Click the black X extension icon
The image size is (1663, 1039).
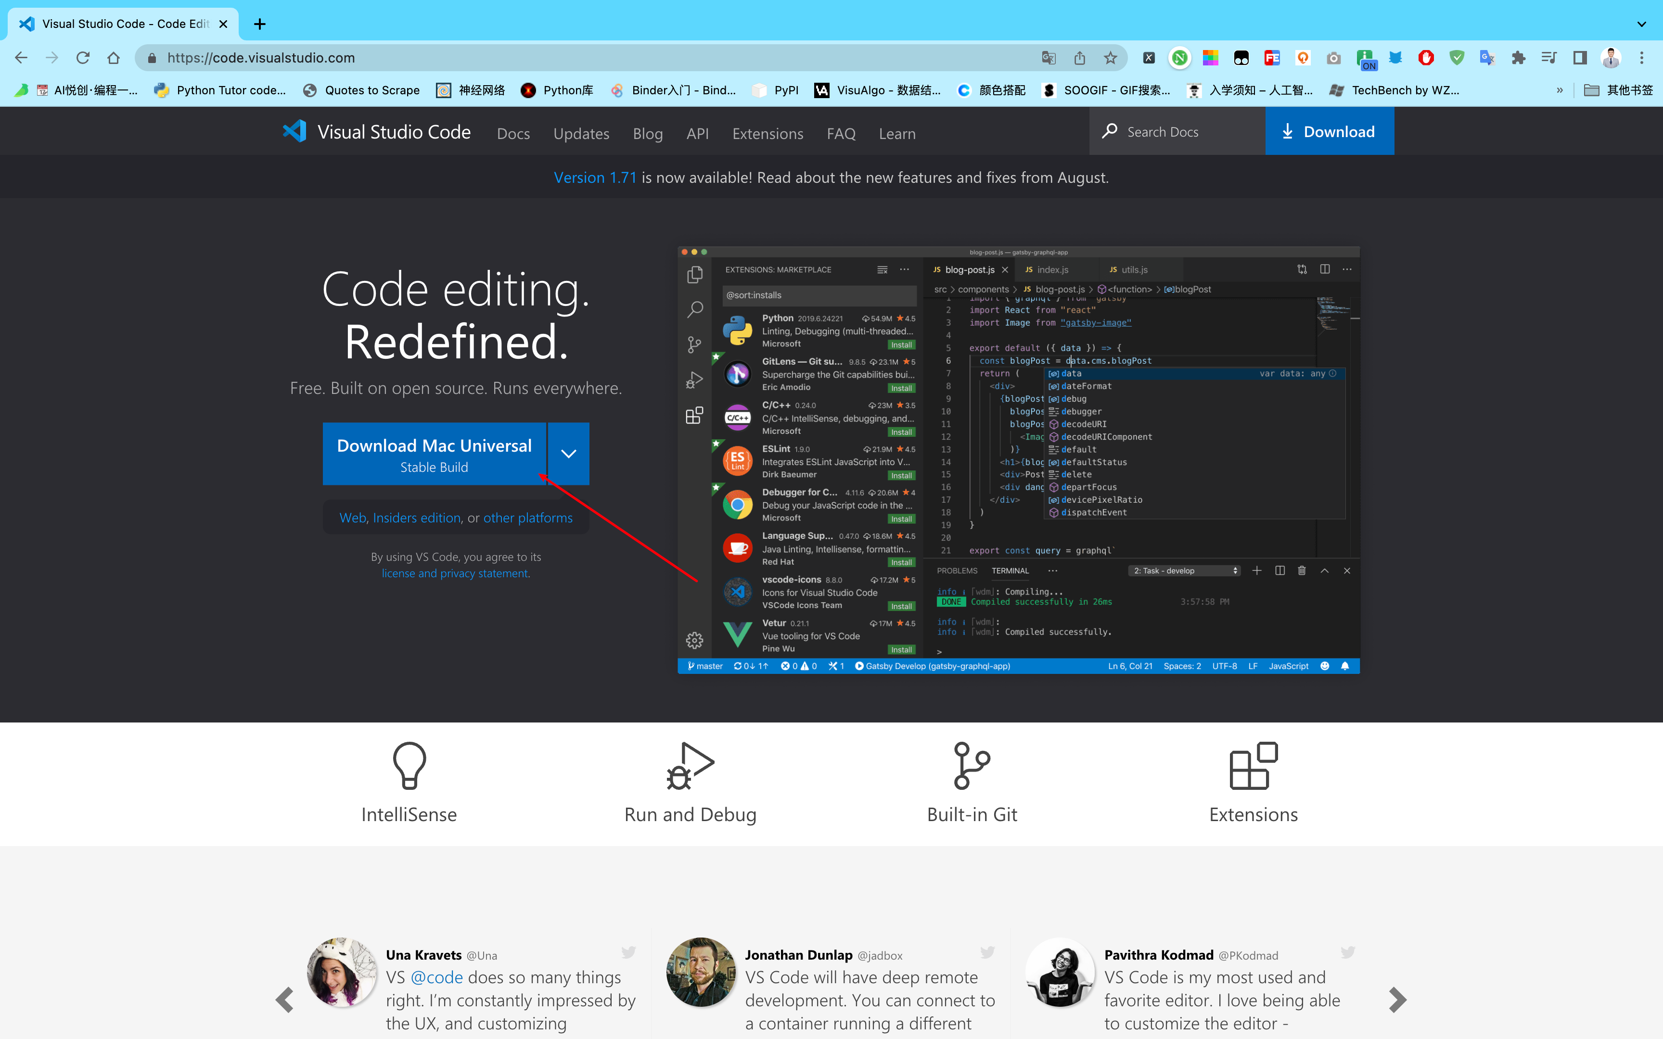pos(1149,58)
